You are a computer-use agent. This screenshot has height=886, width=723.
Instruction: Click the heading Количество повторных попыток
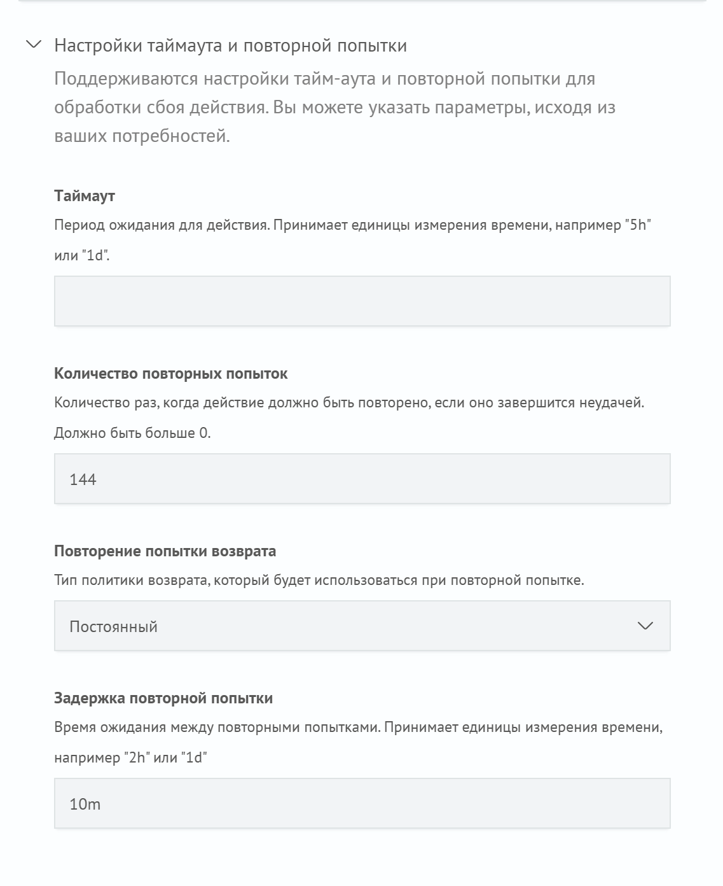point(172,373)
